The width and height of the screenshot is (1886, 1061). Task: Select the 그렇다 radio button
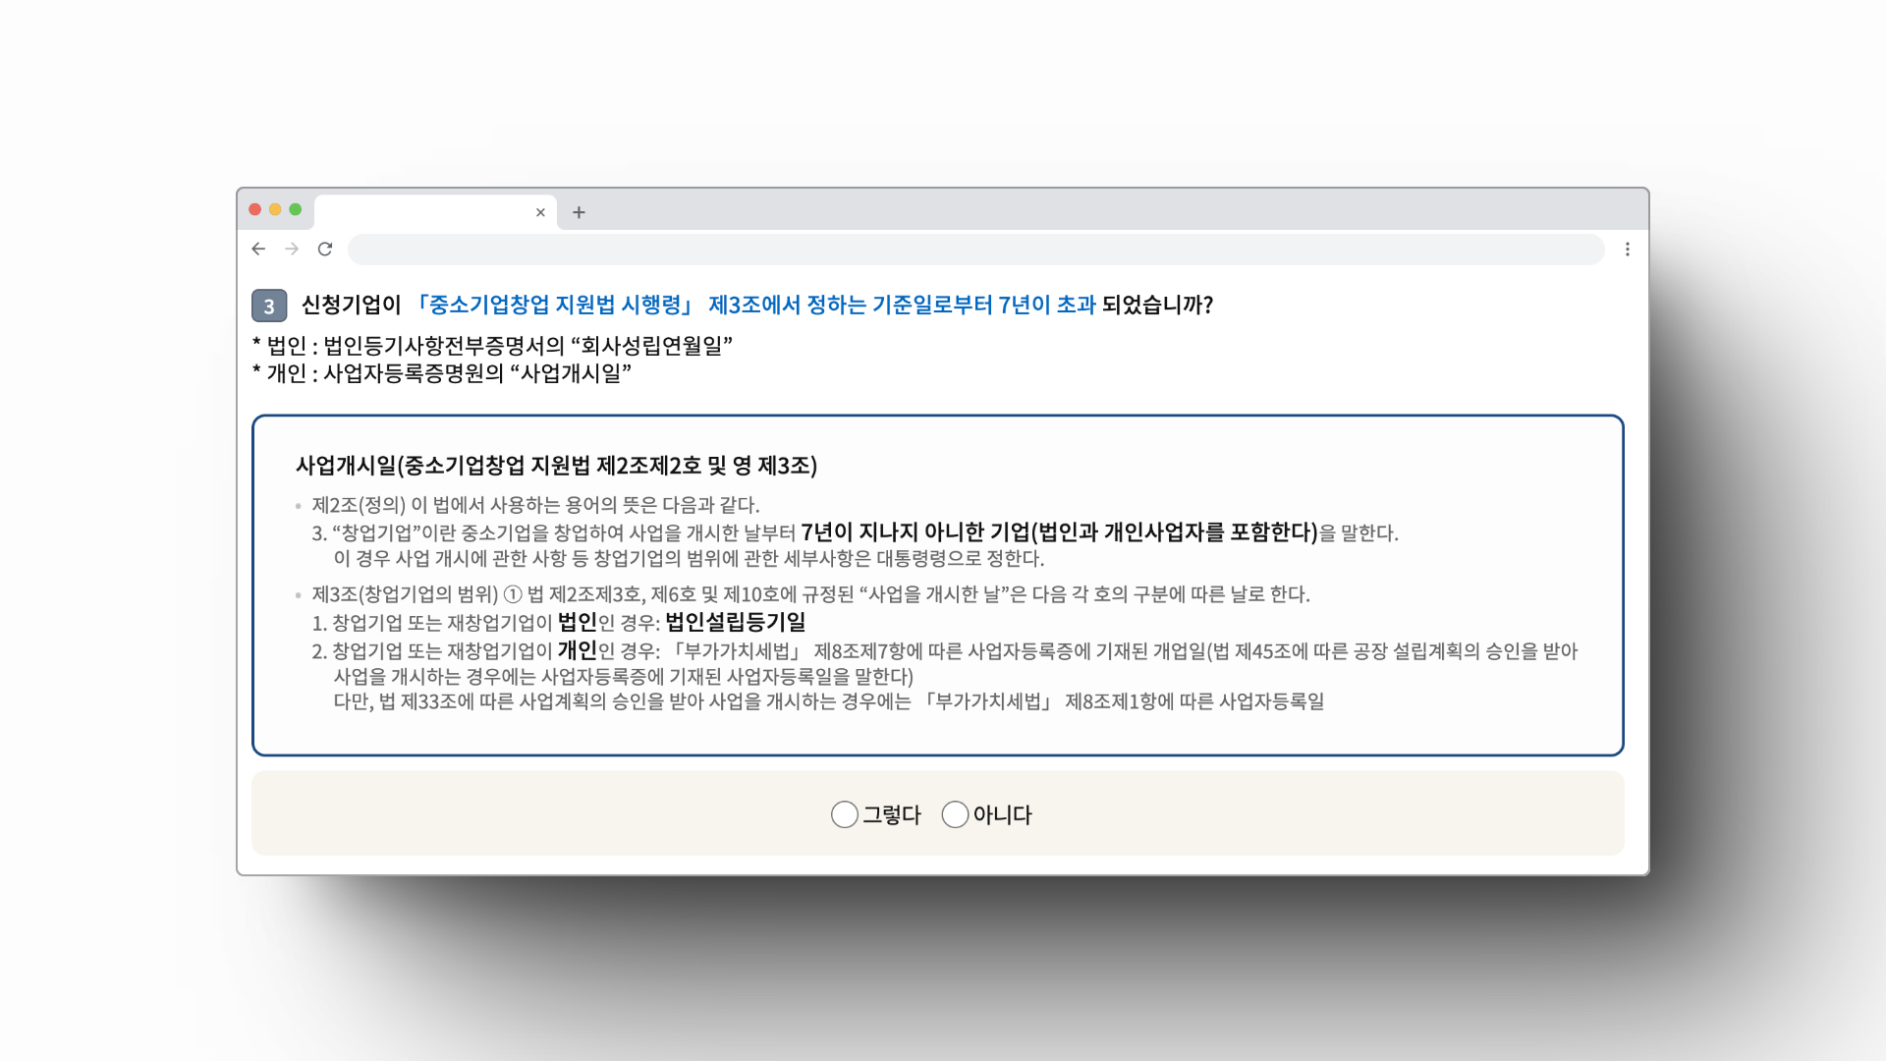coord(844,814)
